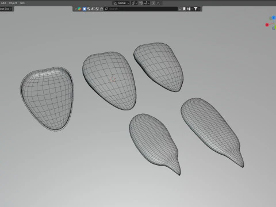This screenshot has width=276, height=207.
Task: Open the display mode dropdown
Action: 190,9
